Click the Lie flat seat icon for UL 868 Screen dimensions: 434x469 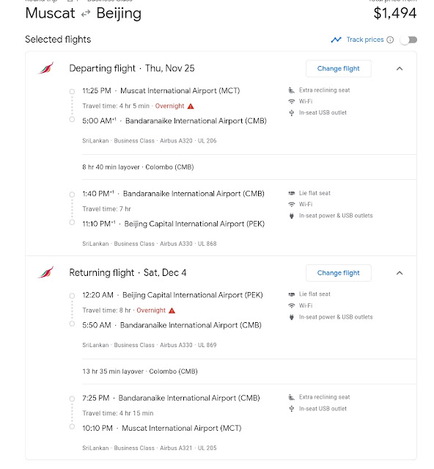291,193
